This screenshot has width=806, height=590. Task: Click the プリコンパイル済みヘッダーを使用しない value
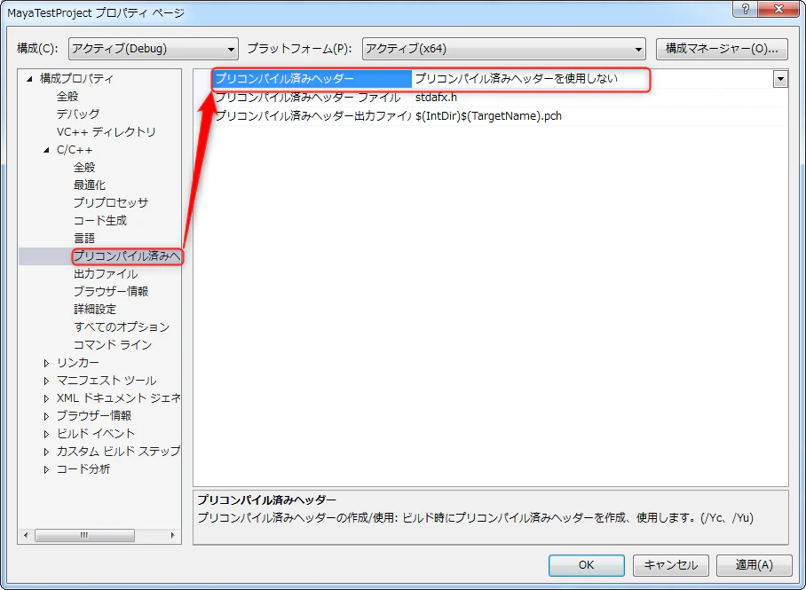[x=516, y=79]
